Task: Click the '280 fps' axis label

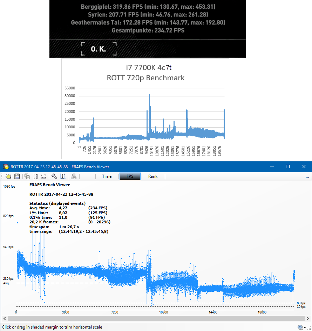Action: pyautogui.click(x=8, y=279)
